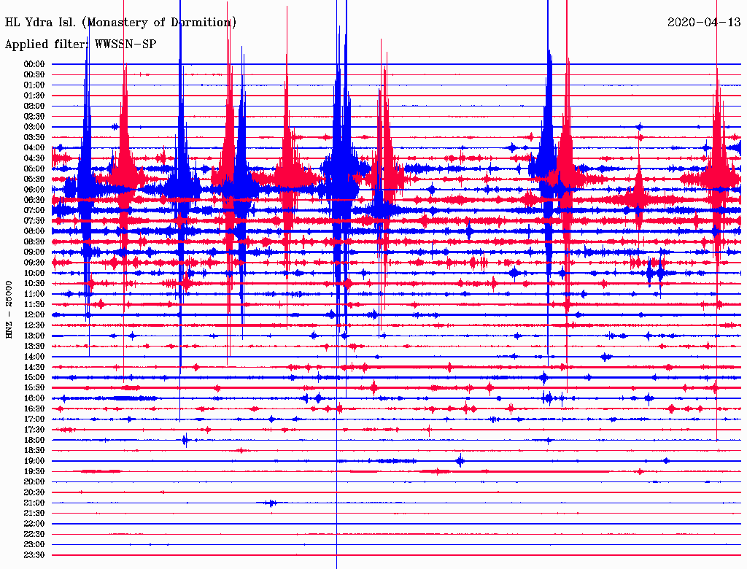Click the 04:30 time row label
The height and width of the screenshot is (569, 747).
pyautogui.click(x=34, y=158)
